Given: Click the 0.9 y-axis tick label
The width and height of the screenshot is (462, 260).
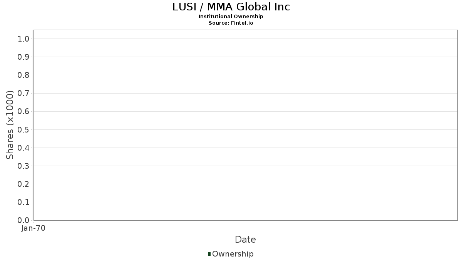Looking at the screenshot, I should pos(23,57).
